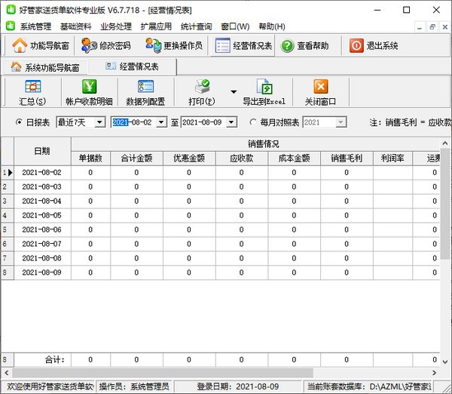
Task: Open the 基础资料 menu
Action: [x=76, y=26]
